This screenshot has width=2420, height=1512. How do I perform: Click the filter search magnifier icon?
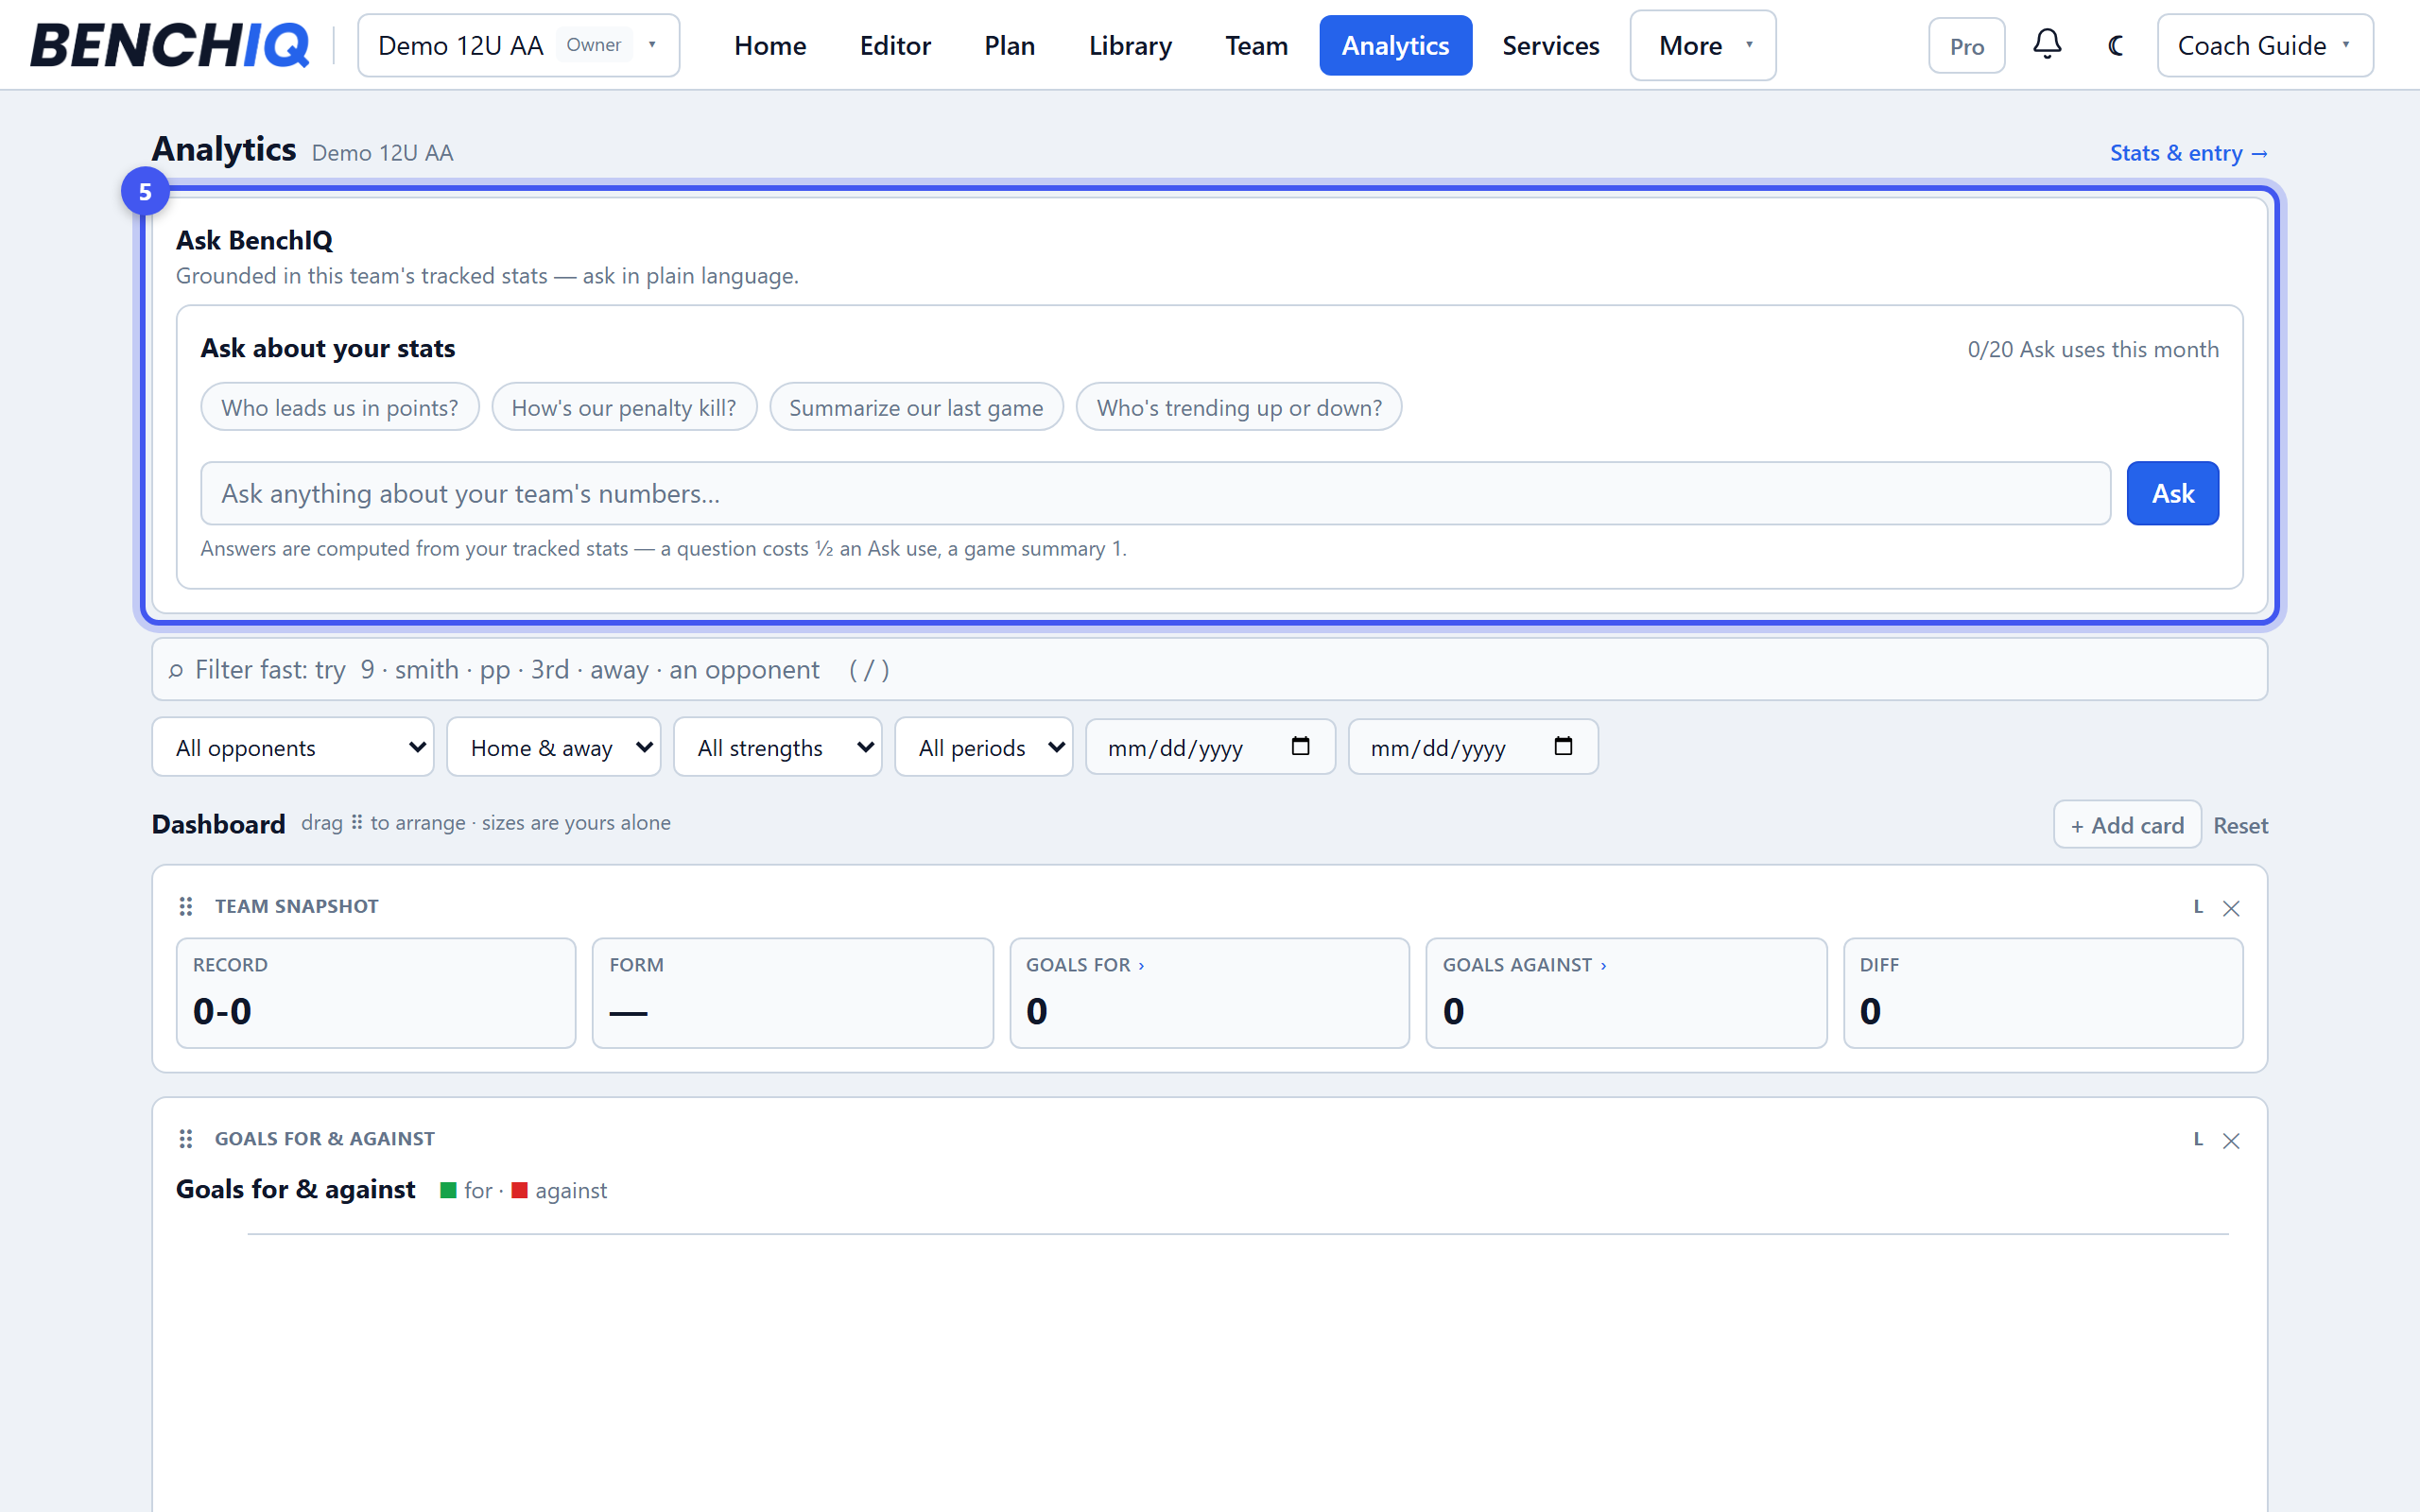tap(176, 670)
